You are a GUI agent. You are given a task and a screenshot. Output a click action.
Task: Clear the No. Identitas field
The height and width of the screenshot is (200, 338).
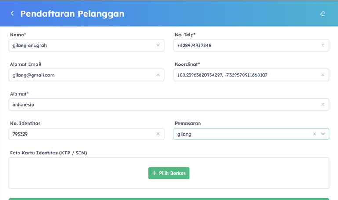coord(158,134)
